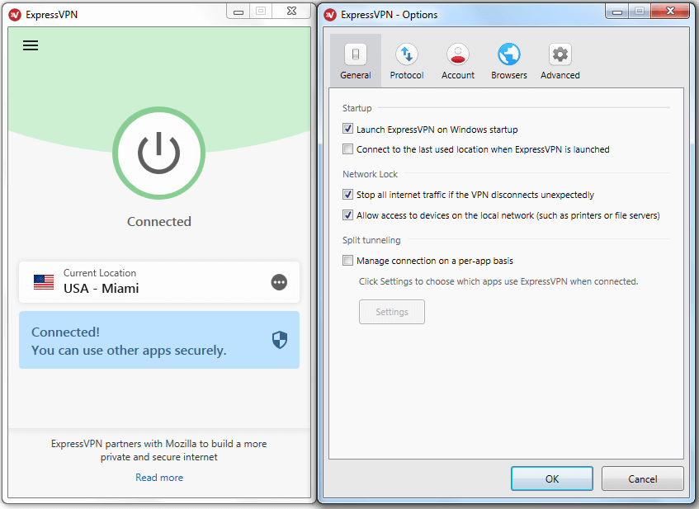699x509 pixels.
Task: Switch to the General tab
Action: tap(356, 60)
